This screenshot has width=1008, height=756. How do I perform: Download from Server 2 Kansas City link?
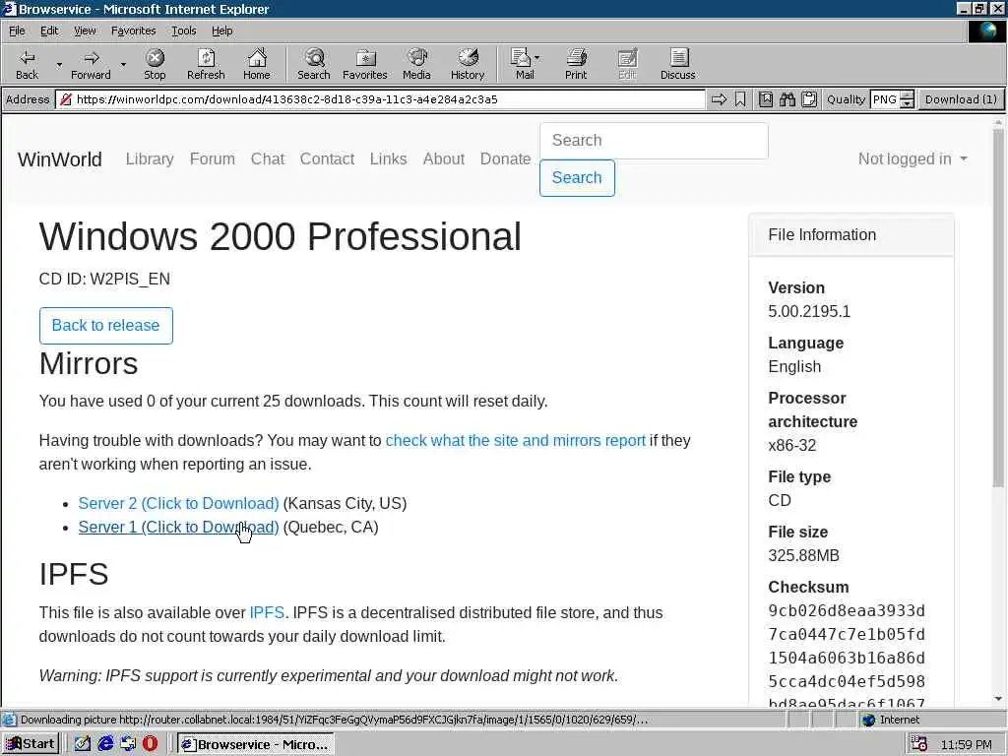(x=179, y=503)
